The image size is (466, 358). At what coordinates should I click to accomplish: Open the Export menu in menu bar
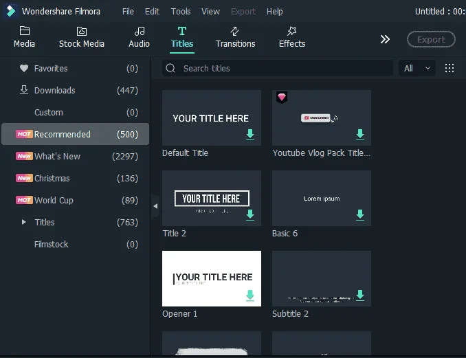point(243,11)
